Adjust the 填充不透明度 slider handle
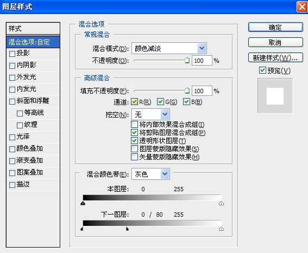This screenshot has height=253, width=308. [x=187, y=90]
